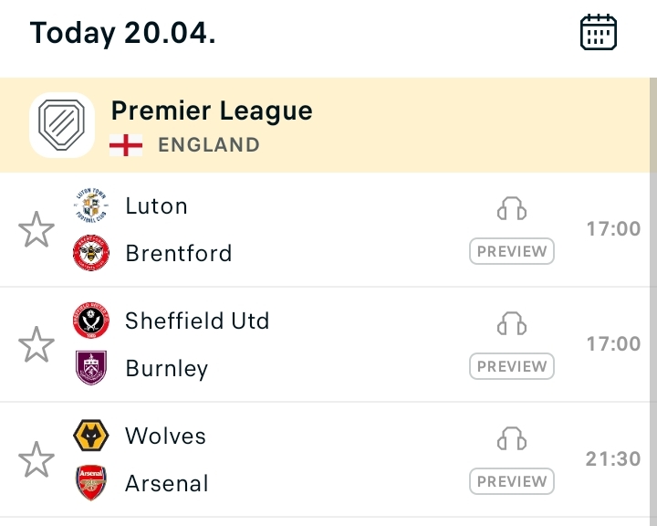657x526 pixels.
Task: Click the Wolves club crest
Action: click(x=91, y=436)
